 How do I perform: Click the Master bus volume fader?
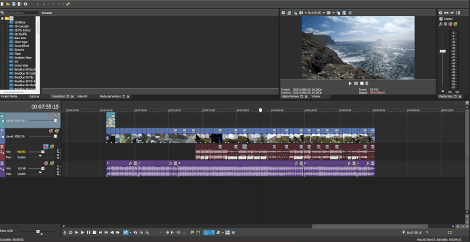[442, 52]
